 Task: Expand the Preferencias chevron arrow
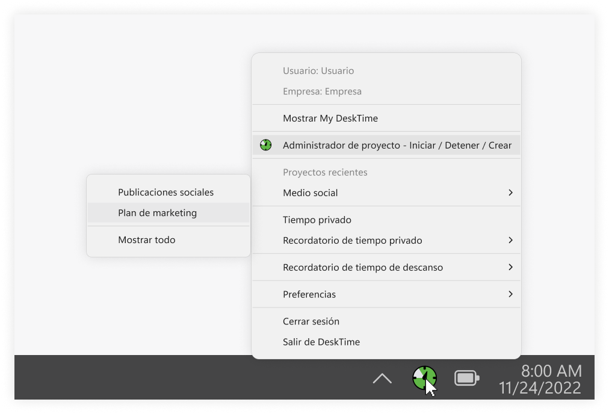[510, 294]
